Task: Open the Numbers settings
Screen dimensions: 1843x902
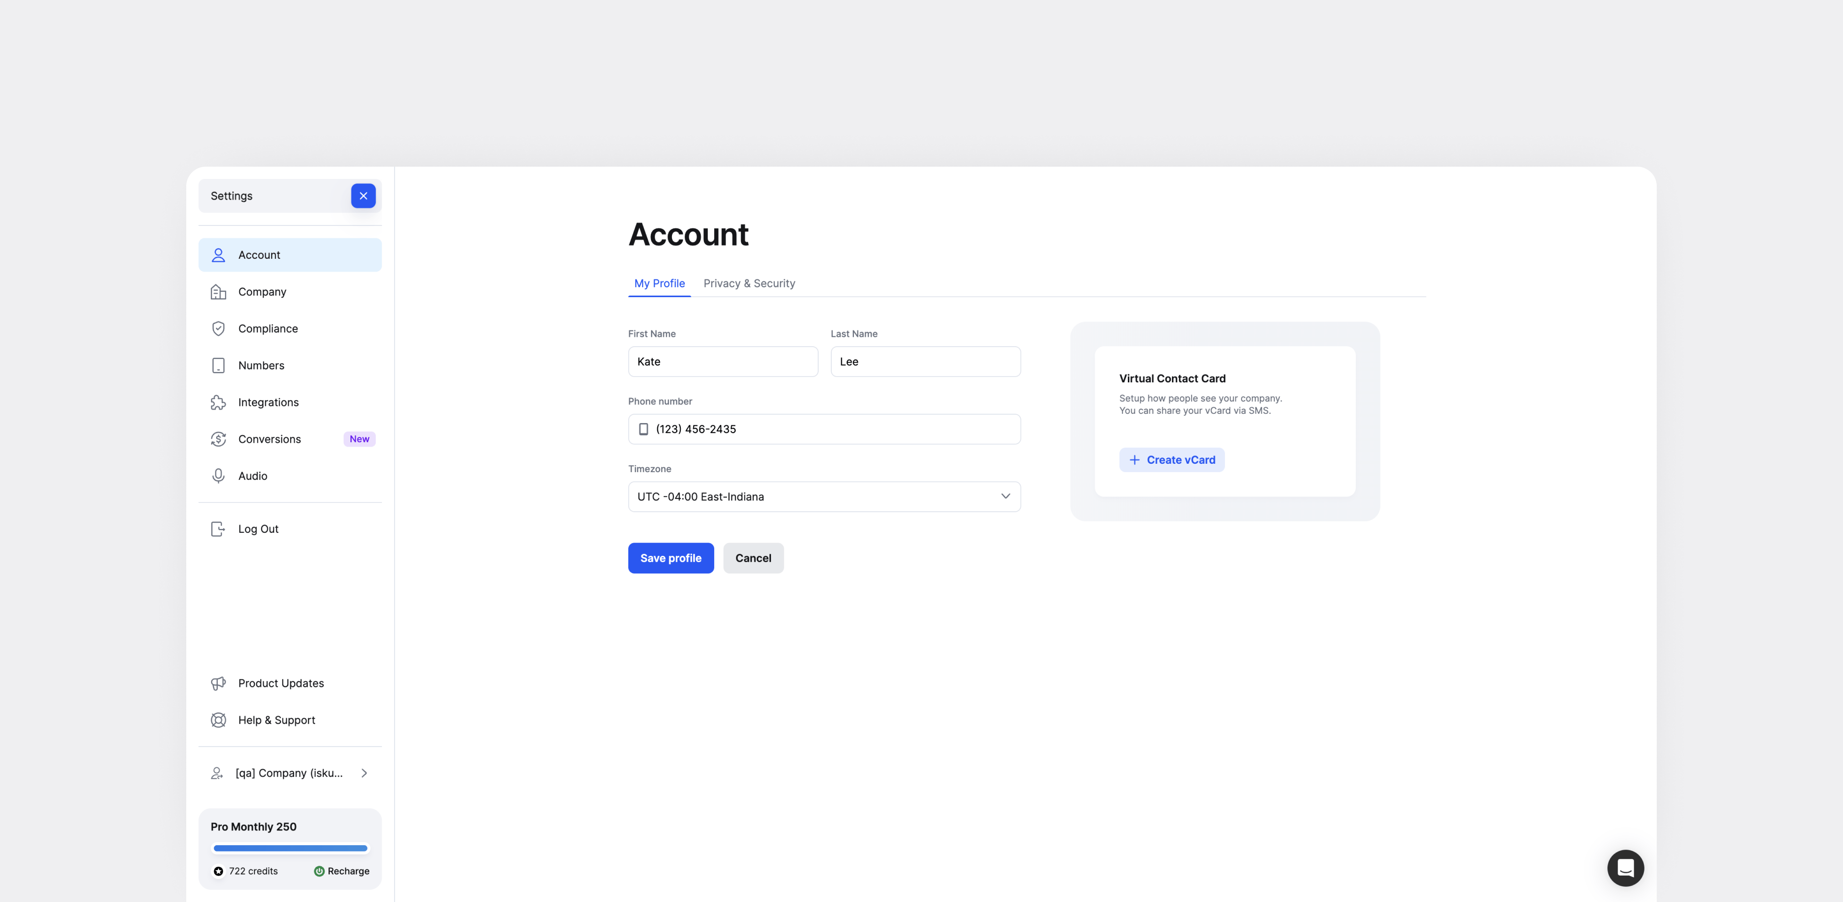Action: point(290,366)
